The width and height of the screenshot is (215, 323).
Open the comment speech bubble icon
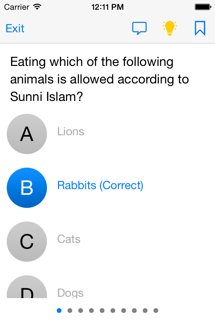[x=139, y=28]
